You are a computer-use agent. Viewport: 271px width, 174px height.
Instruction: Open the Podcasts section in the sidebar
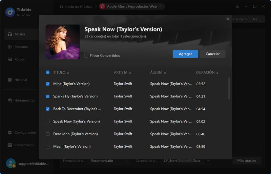(x=21, y=47)
